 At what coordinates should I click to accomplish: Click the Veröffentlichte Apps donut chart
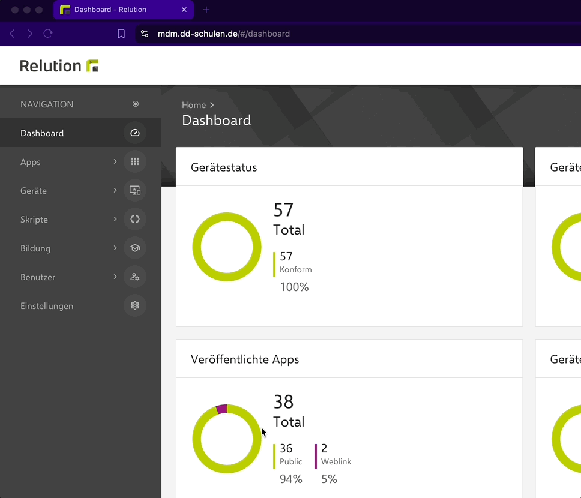coord(227,439)
